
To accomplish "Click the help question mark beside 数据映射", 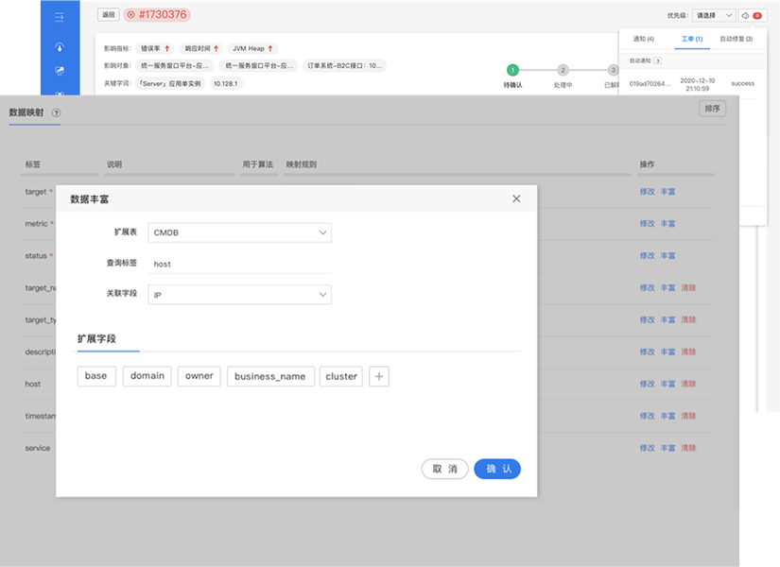I will [x=56, y=112].
